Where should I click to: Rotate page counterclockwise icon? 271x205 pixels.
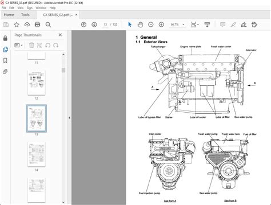[47, 45]
